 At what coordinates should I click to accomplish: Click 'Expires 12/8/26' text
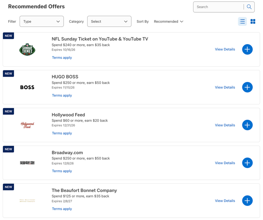coord(63,163)
